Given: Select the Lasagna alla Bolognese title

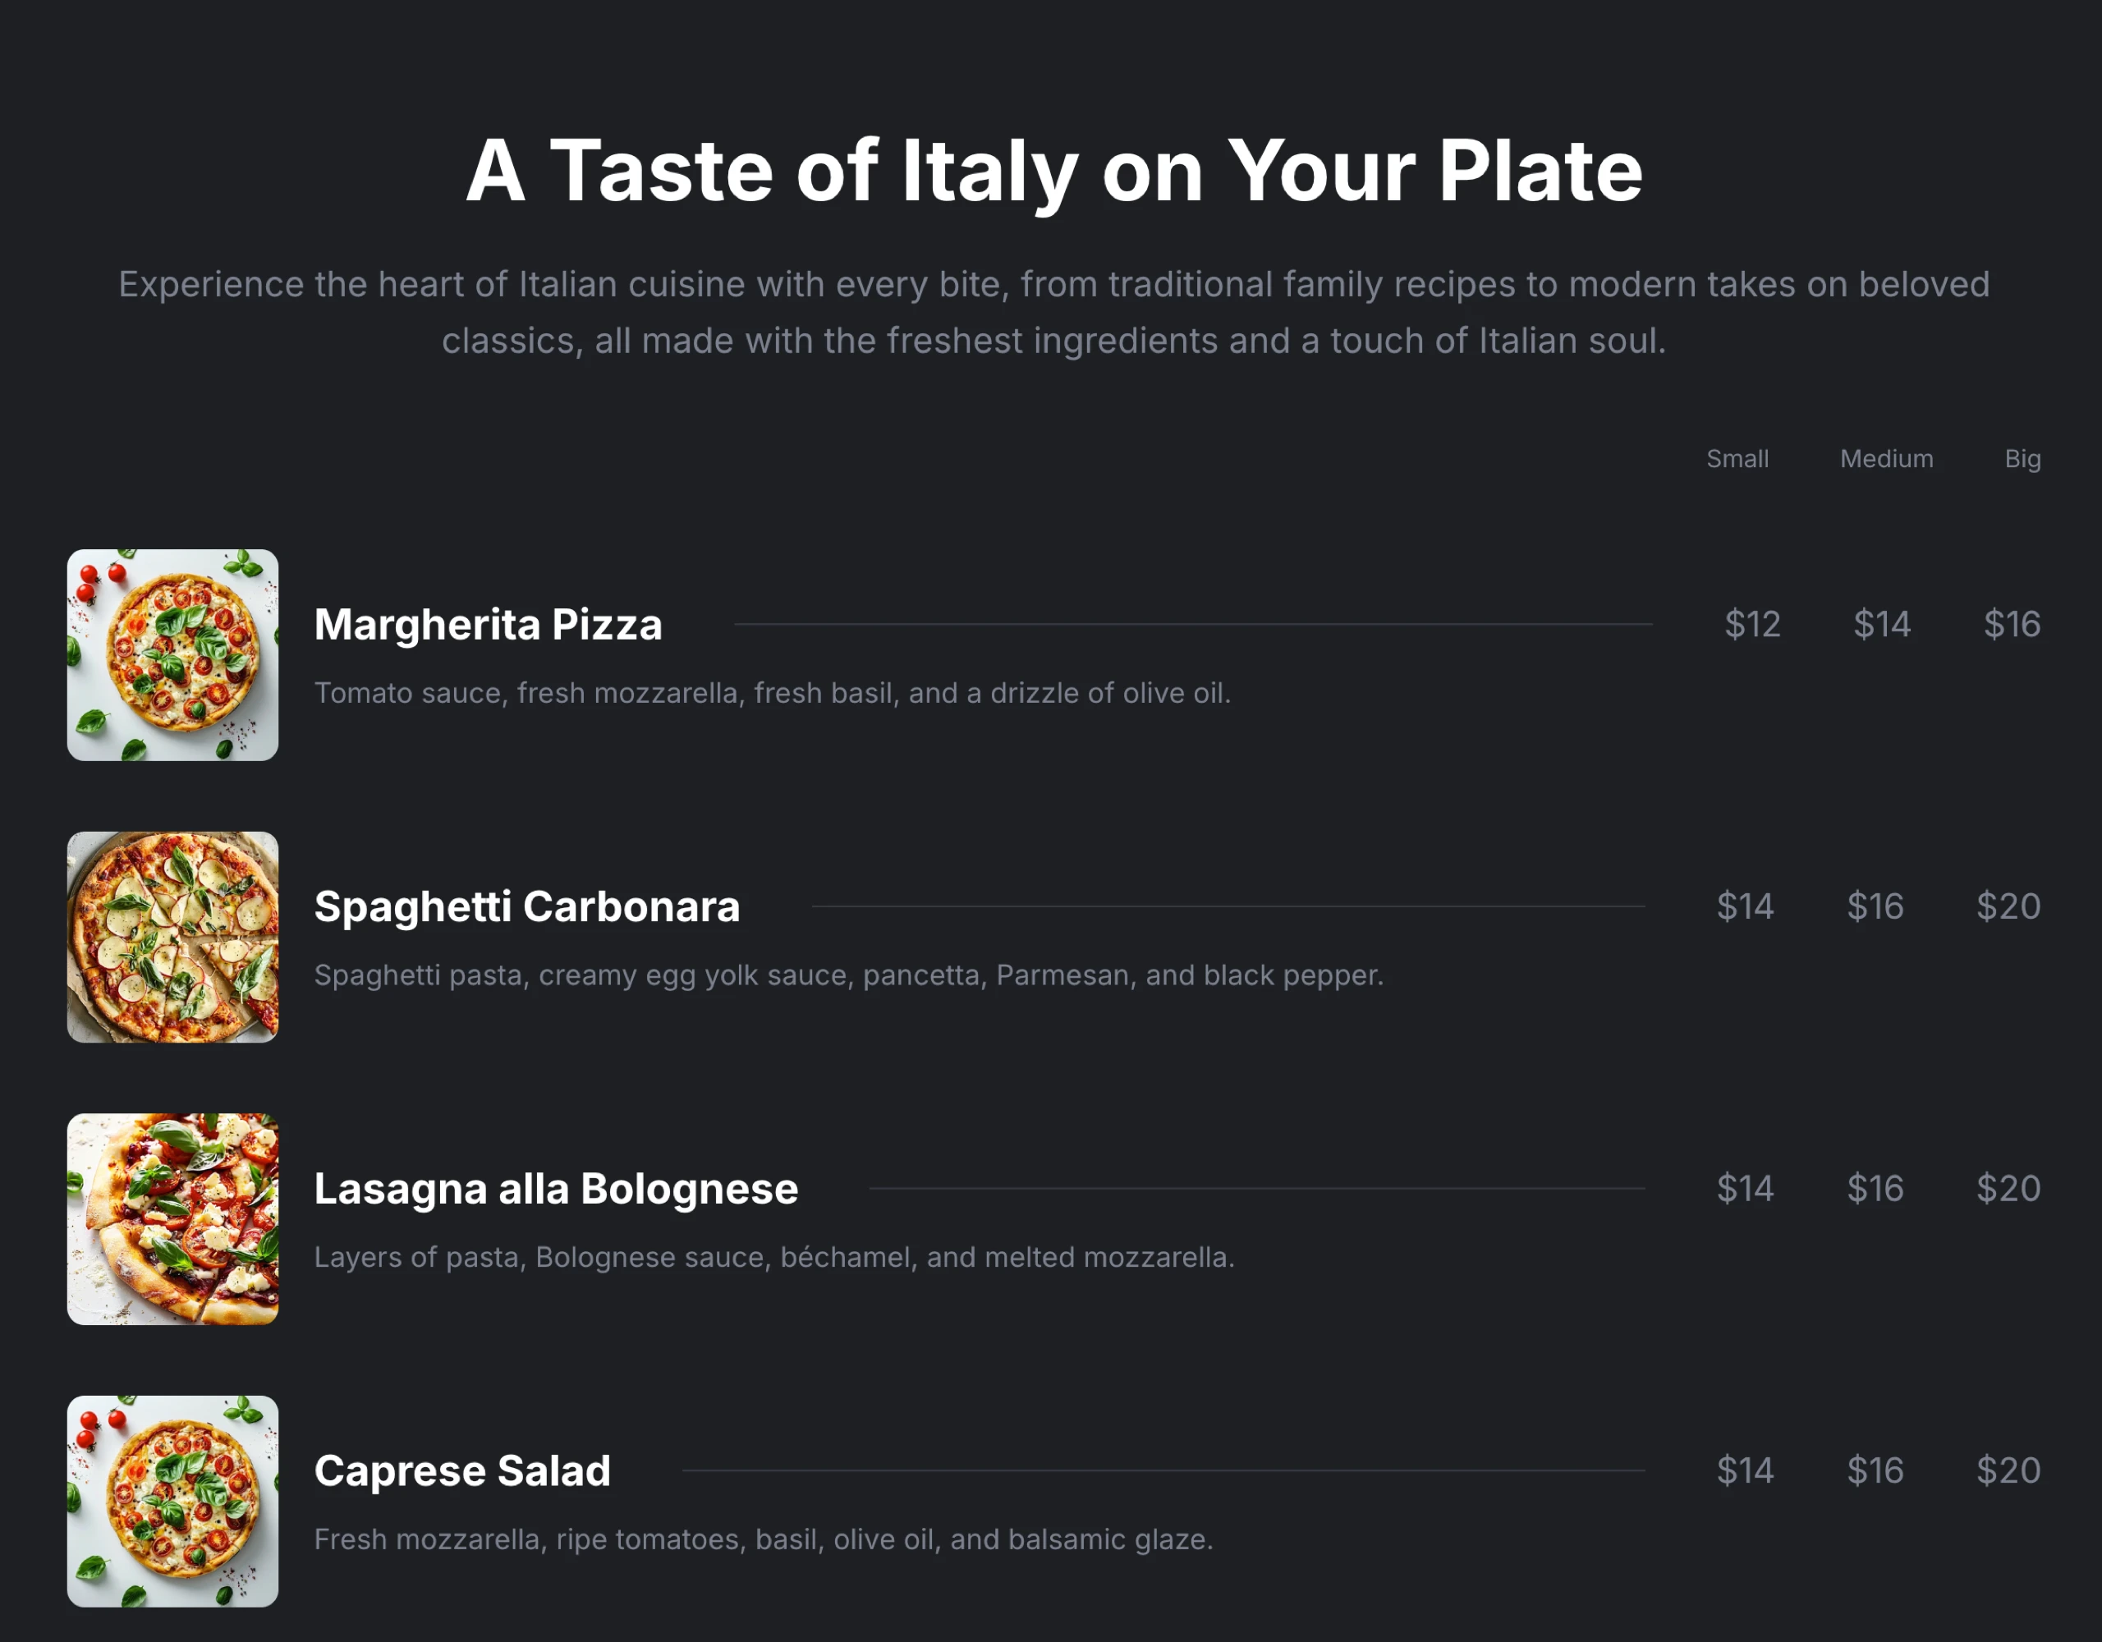Looking at the screenshot, I should (x=555, y=1189).
